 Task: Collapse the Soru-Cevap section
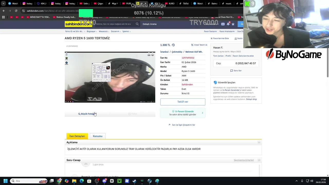pyautogui.click(x=259, y=160)
